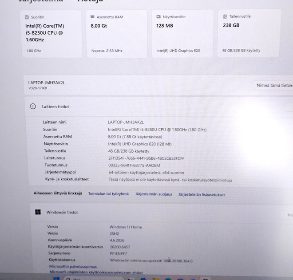Click the 25H2 version value
293x280 pixels.
click(115, 234)
